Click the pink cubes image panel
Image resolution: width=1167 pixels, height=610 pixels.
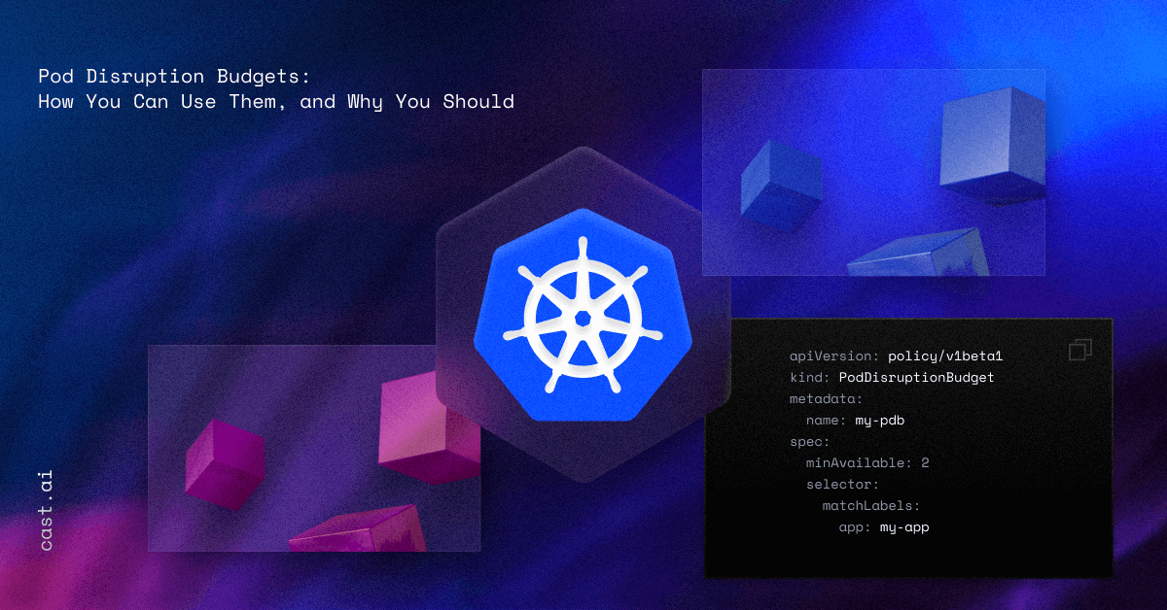point(314,448)
